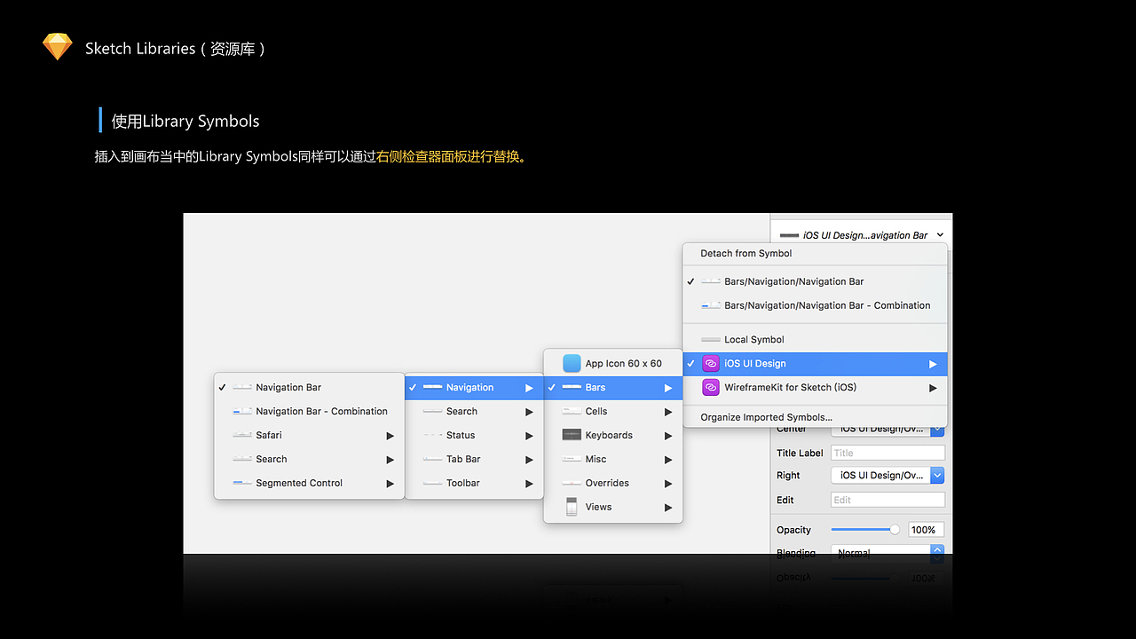Click the Safari bar preview icon
Viewport: 1136px width, 639px height.
[242, 435]
